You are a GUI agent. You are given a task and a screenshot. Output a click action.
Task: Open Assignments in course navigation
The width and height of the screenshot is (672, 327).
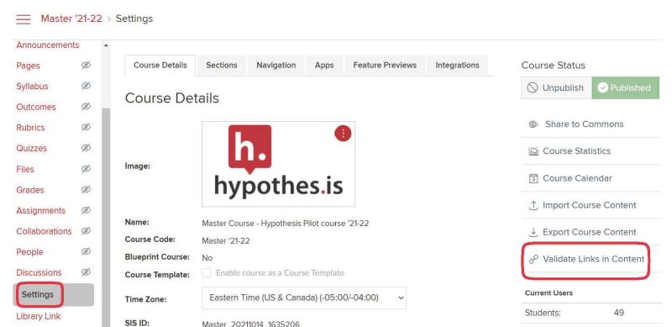pyautogui.click(x=40, y=211)
